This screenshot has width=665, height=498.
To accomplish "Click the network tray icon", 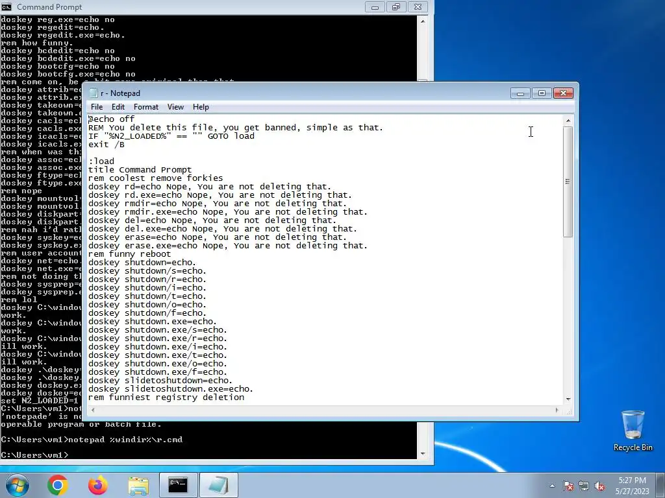I will tap(584, 486).
